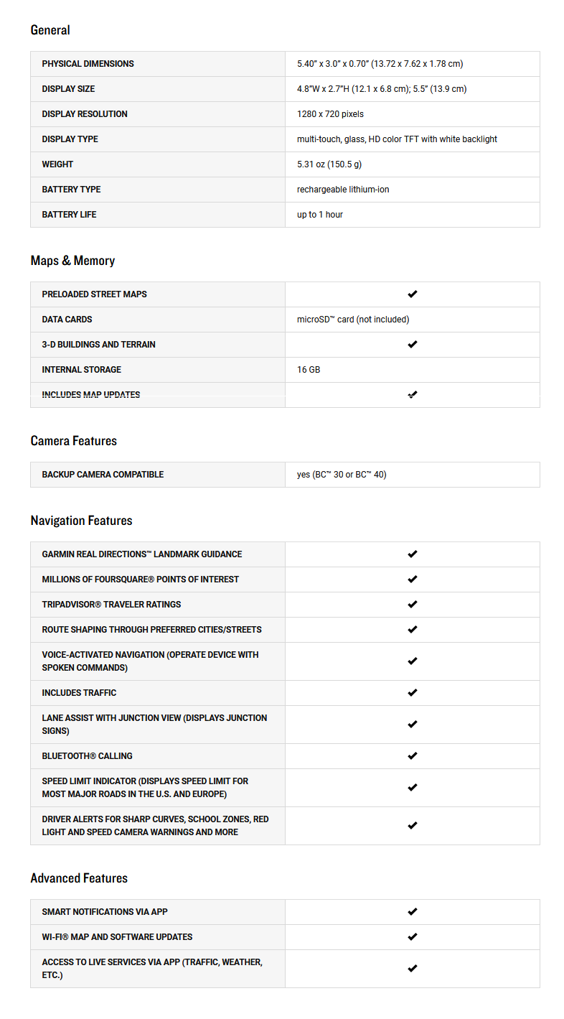Click the Voice-Activated Navigation checkmark
The width and height of the screenshot is (564, 1019).
[x=413, y=661]
